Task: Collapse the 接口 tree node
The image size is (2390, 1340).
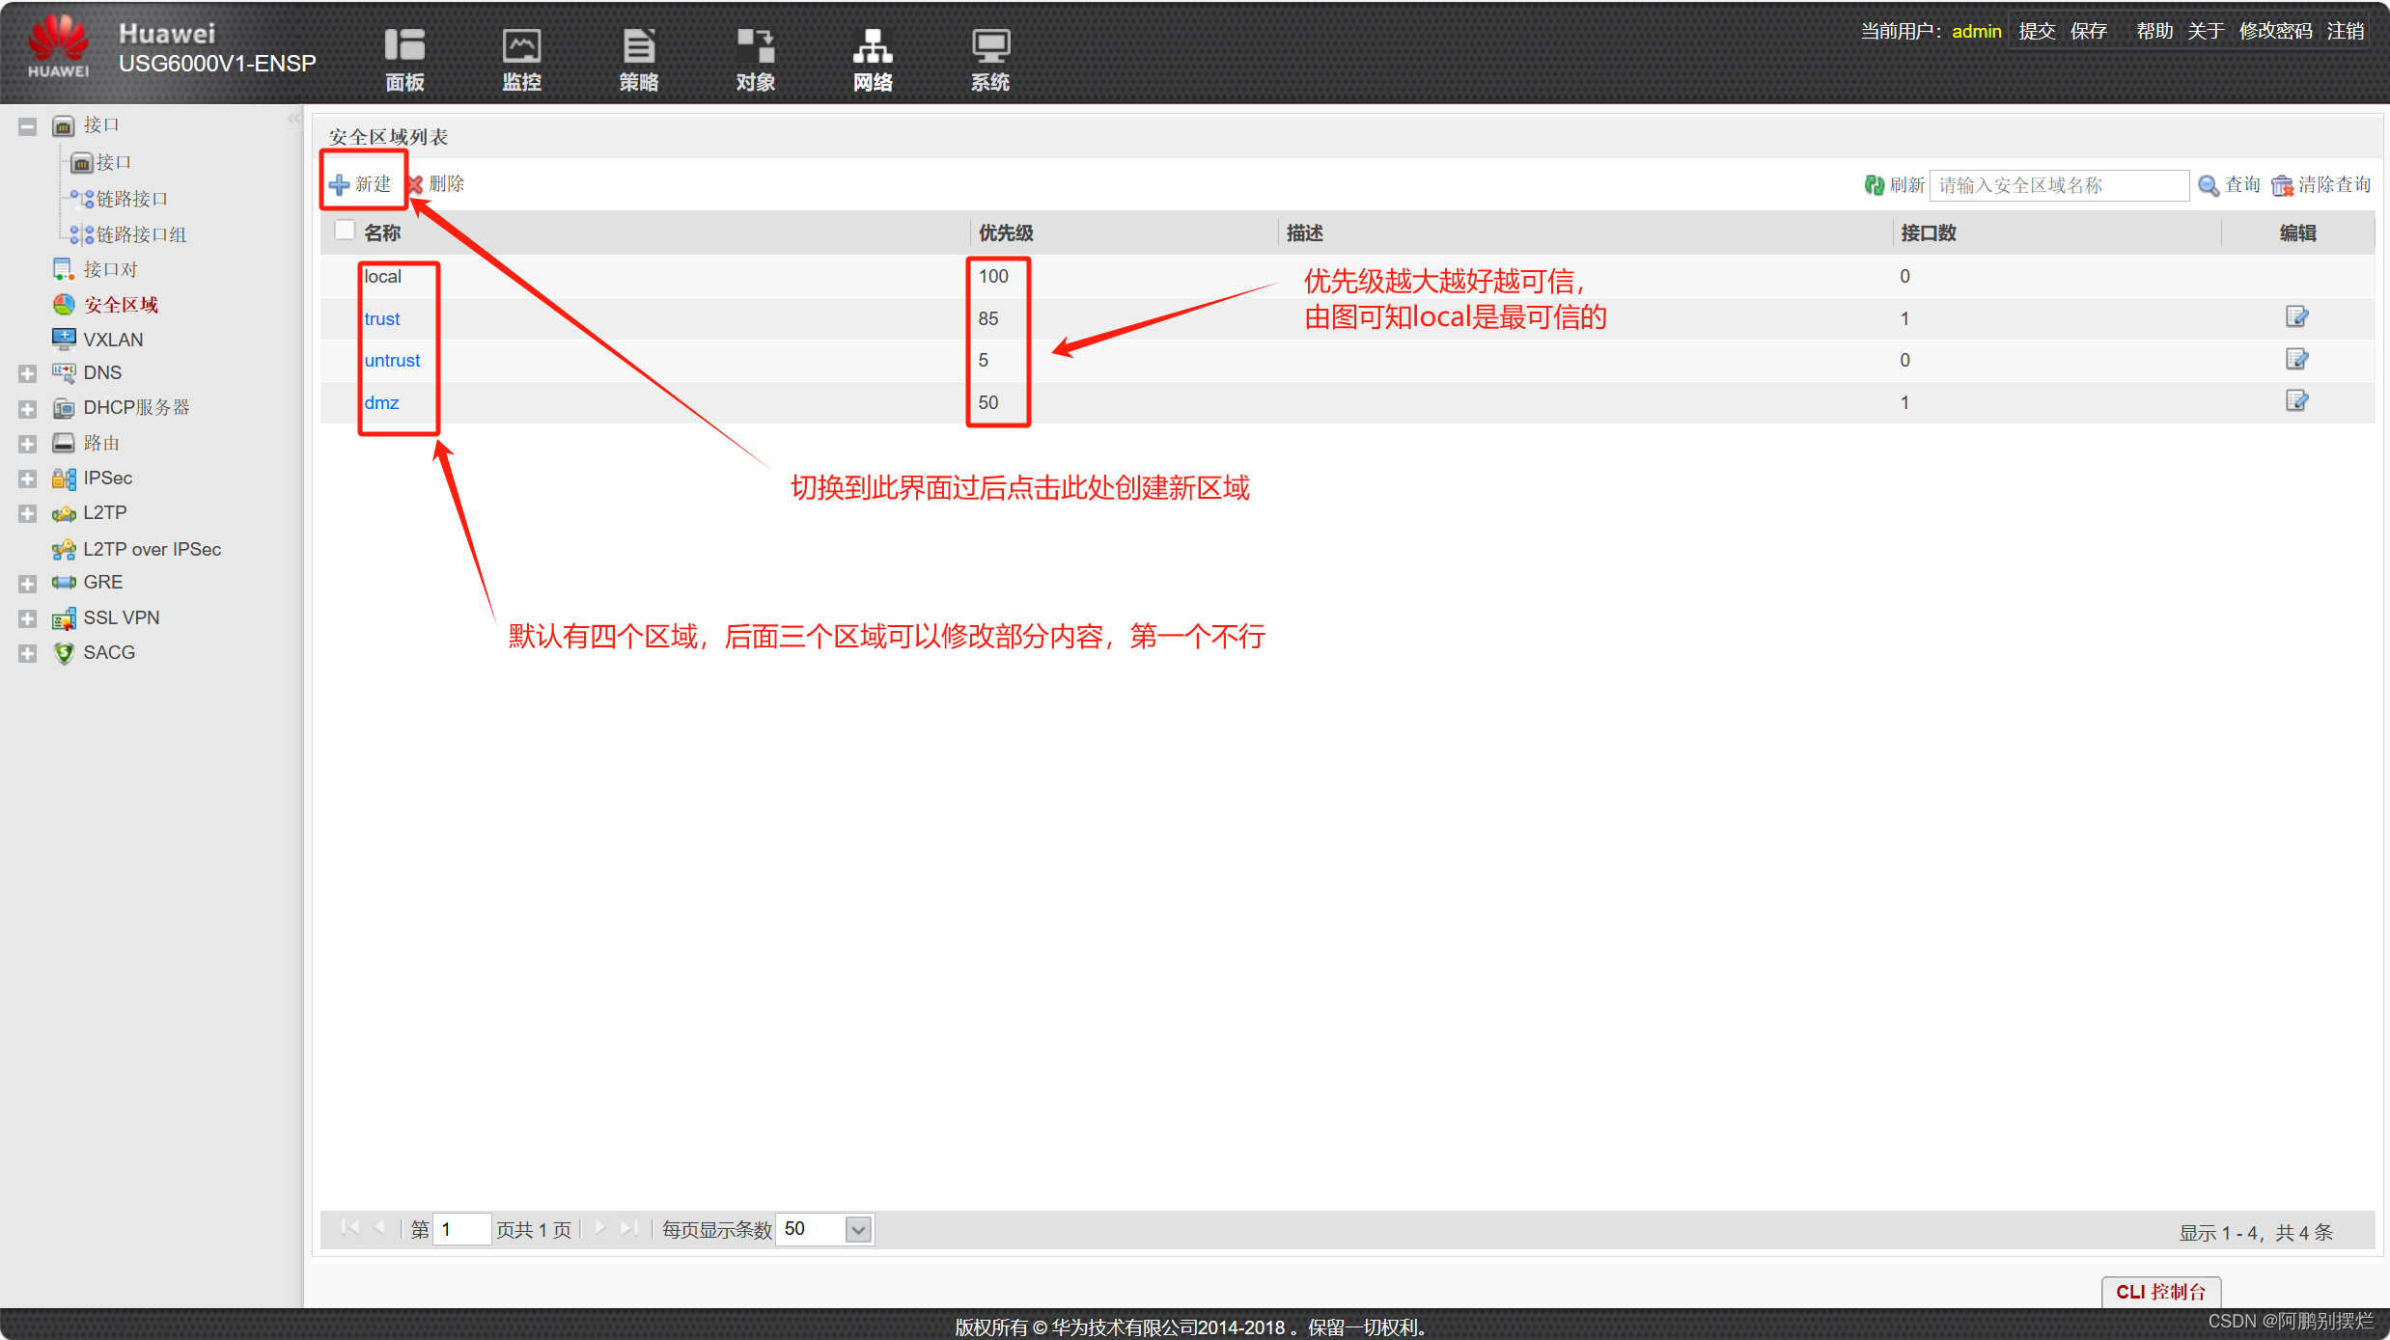Action: coord(27,126)
